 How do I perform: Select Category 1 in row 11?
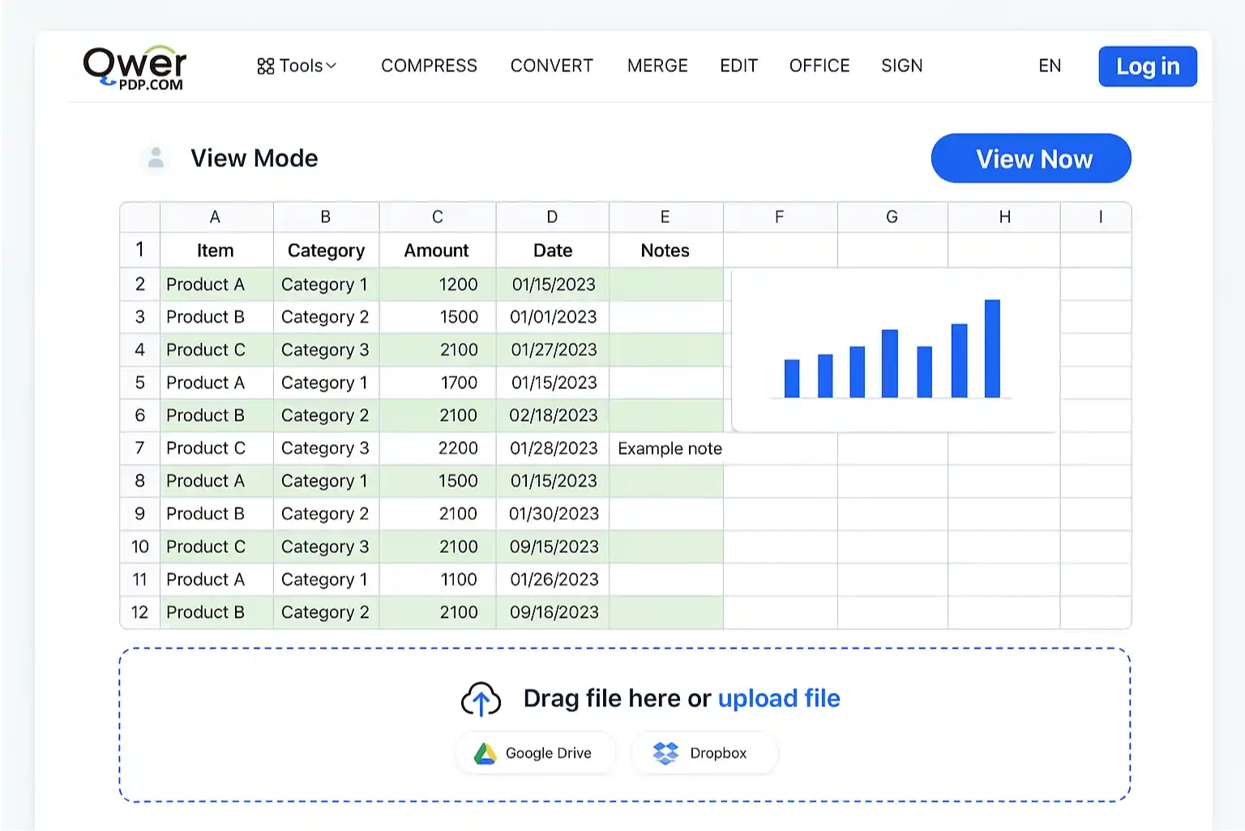pos(326,580)
